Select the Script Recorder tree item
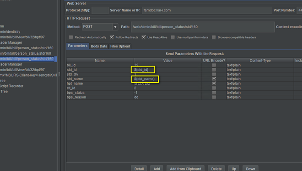Viewport: 302px width, 171px height. (11, 86)
